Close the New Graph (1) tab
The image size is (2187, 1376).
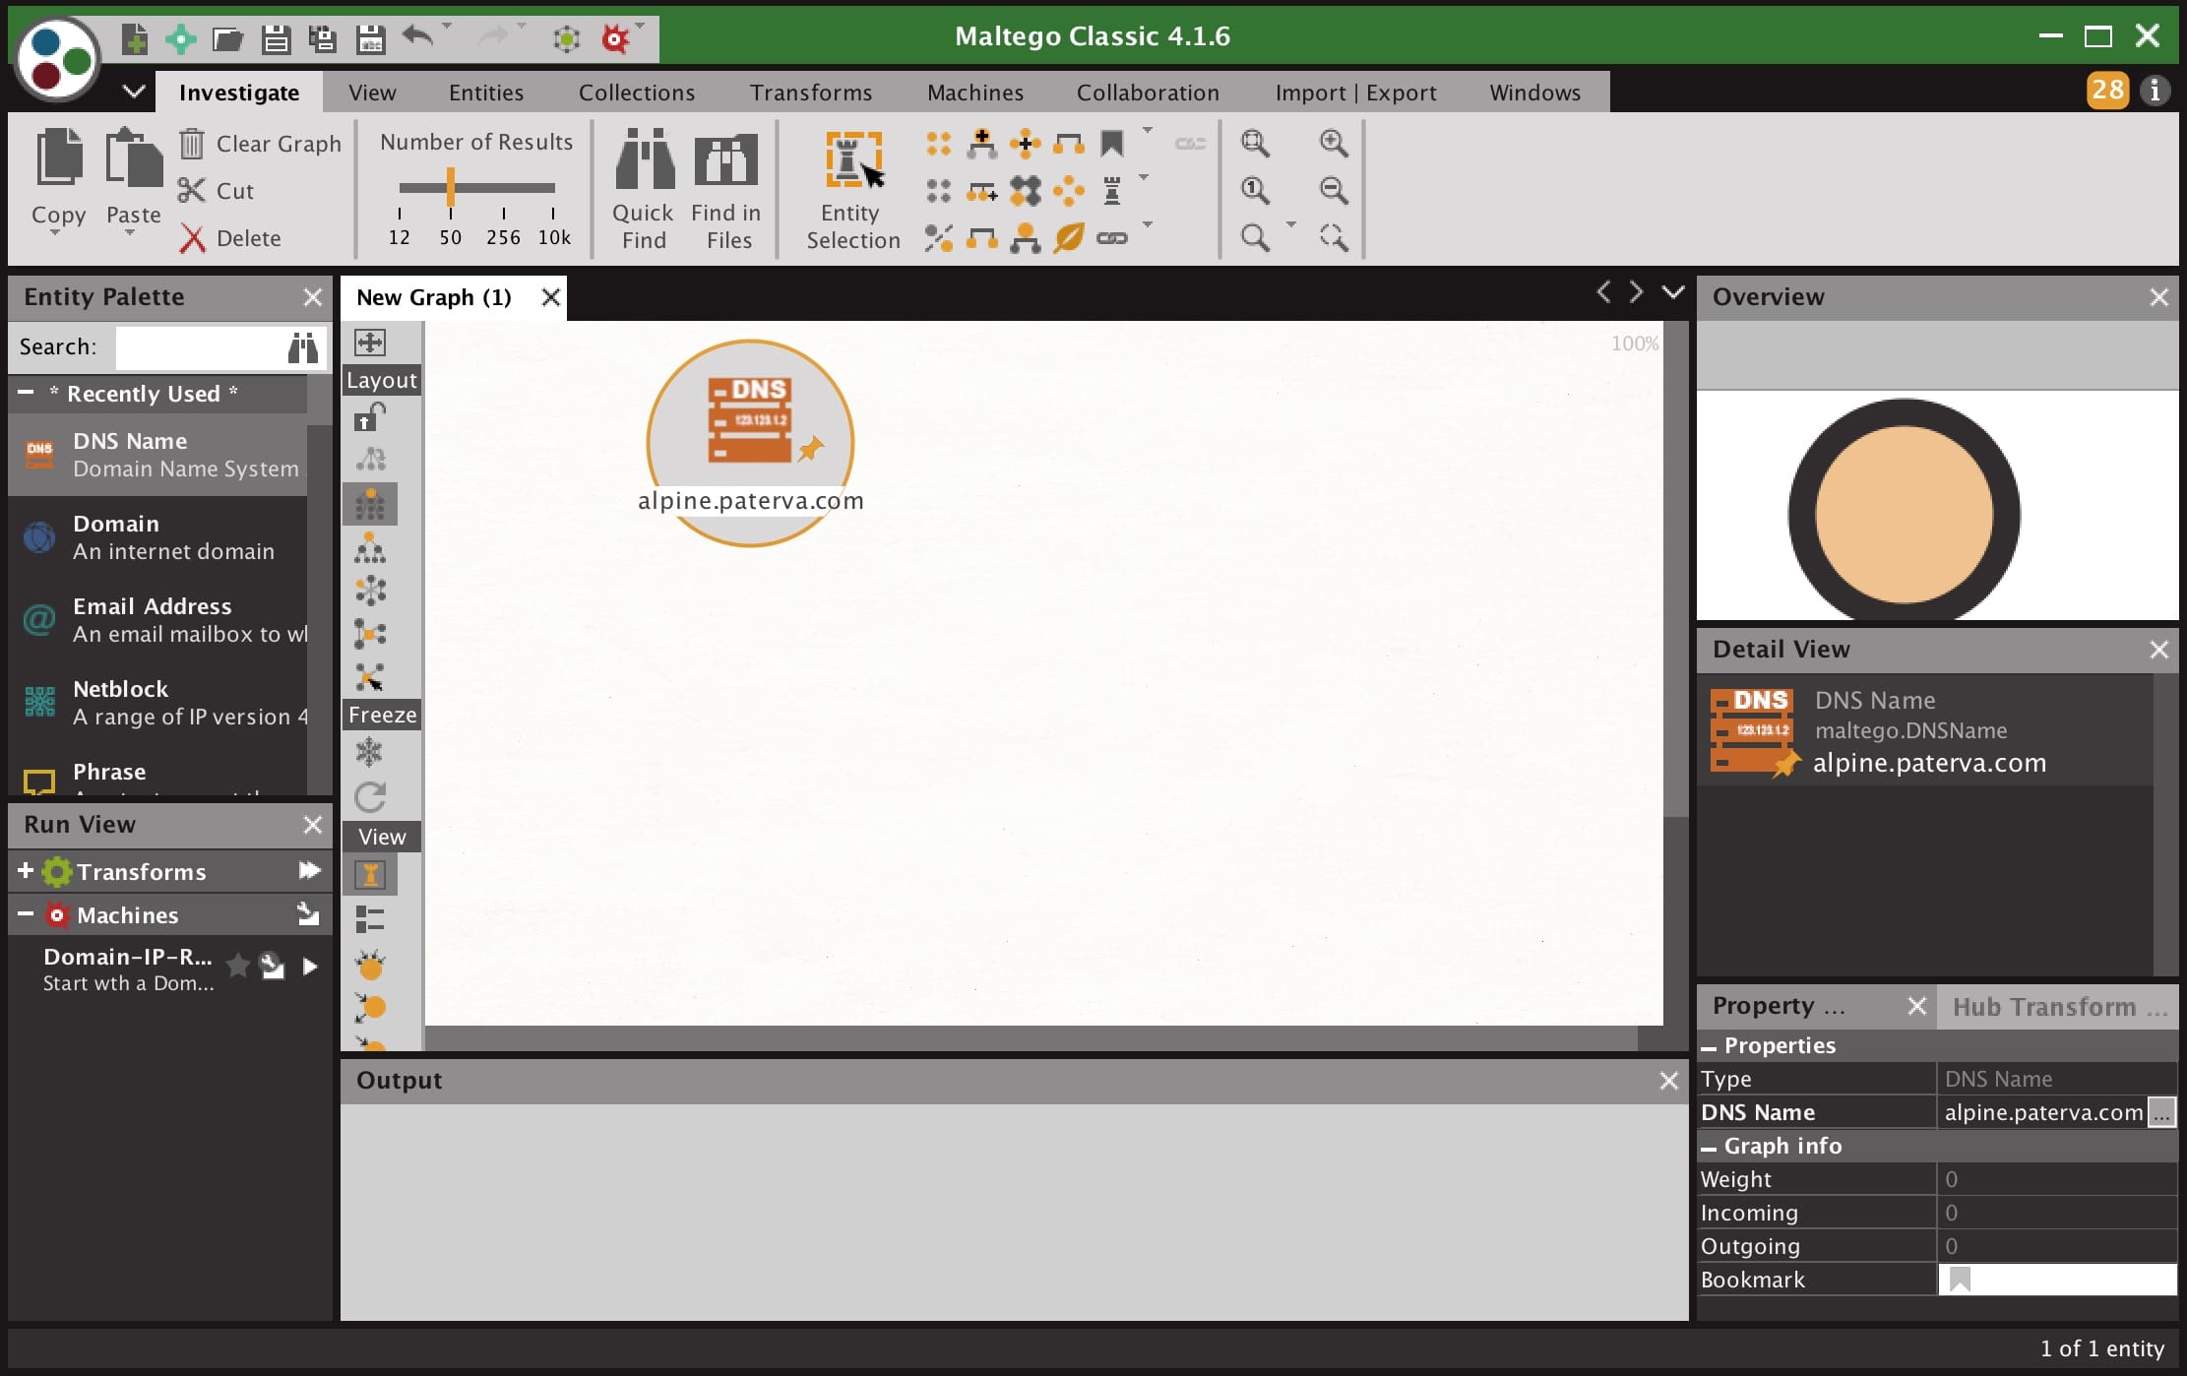coord(551,297)
